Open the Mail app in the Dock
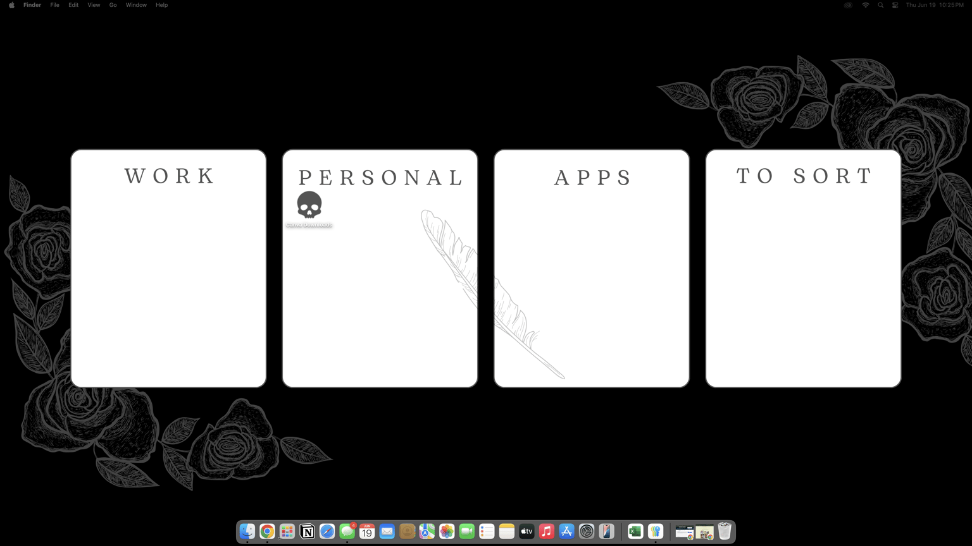Screen dimensions: 972x546 [387, 531]
